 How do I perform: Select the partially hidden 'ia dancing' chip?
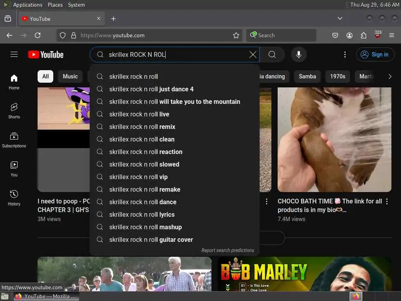(274, 76)
